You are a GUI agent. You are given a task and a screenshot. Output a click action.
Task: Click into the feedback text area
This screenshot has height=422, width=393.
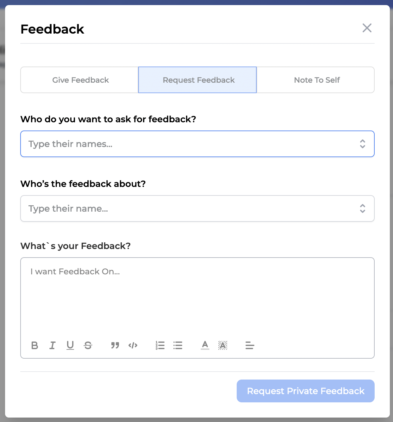pyautogui.click(x=197, y=298)
